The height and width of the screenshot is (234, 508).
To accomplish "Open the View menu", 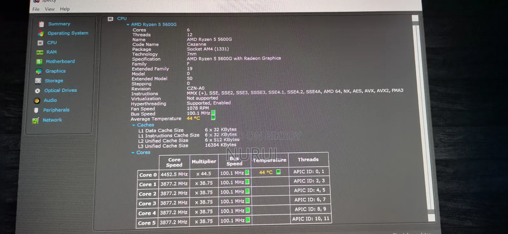I will coord(50,9).
